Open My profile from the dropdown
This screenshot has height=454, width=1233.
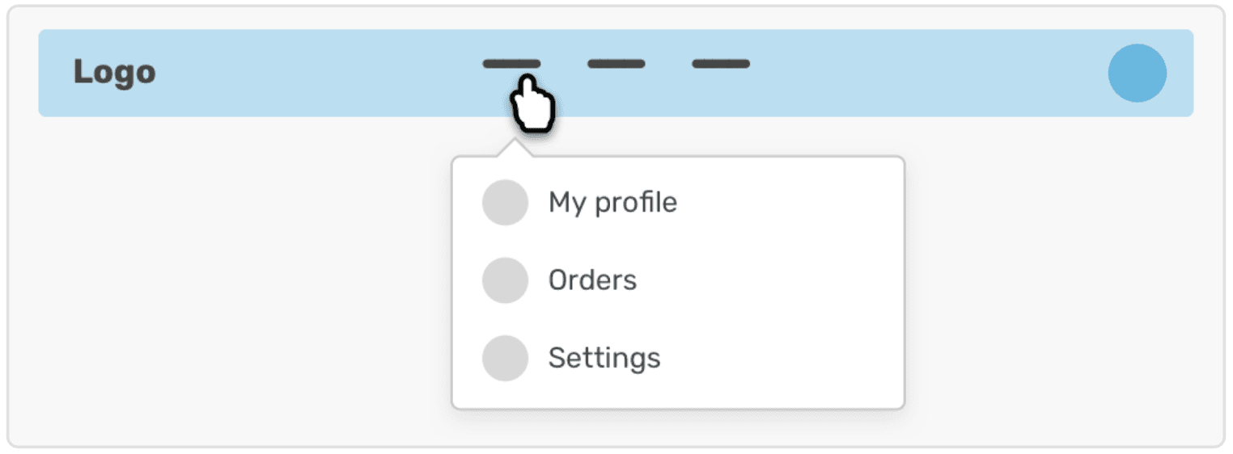point(612,202)
